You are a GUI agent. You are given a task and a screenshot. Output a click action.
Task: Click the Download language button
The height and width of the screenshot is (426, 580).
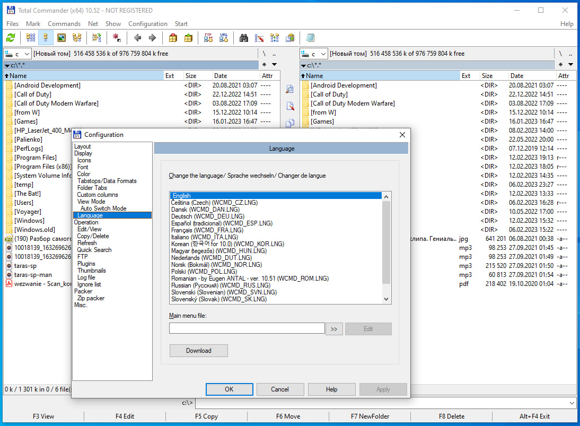pos(199,351)
